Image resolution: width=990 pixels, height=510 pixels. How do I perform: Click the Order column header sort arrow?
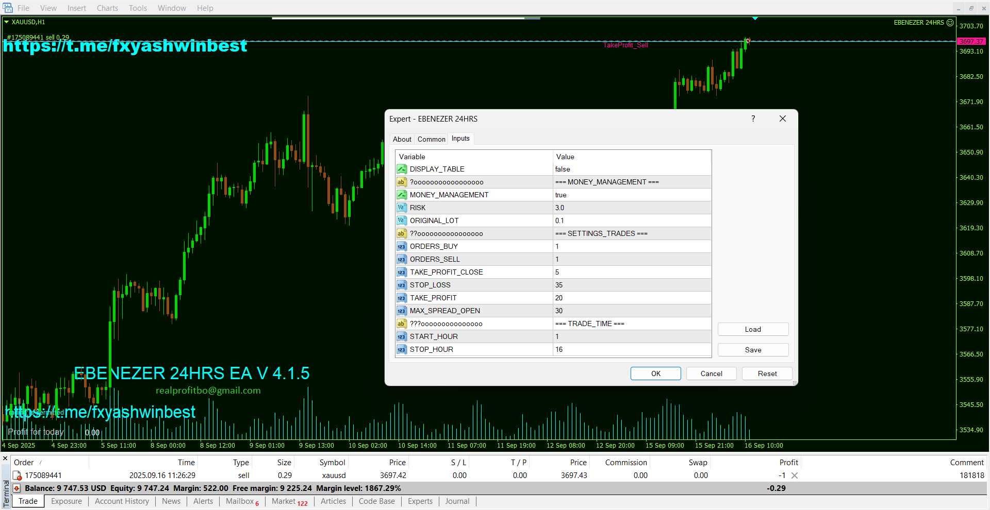pos(41,463)
